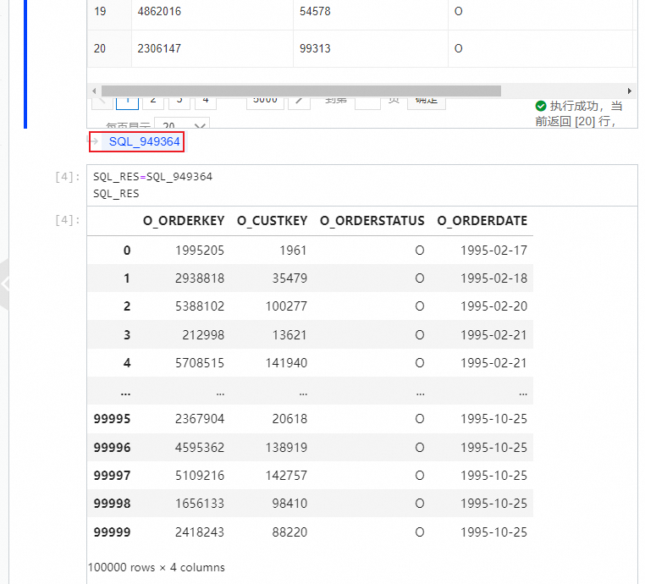This screenshot has height=584, width=645.
Task: Click the scrollbar right arrow
Action: pos(630,91)
